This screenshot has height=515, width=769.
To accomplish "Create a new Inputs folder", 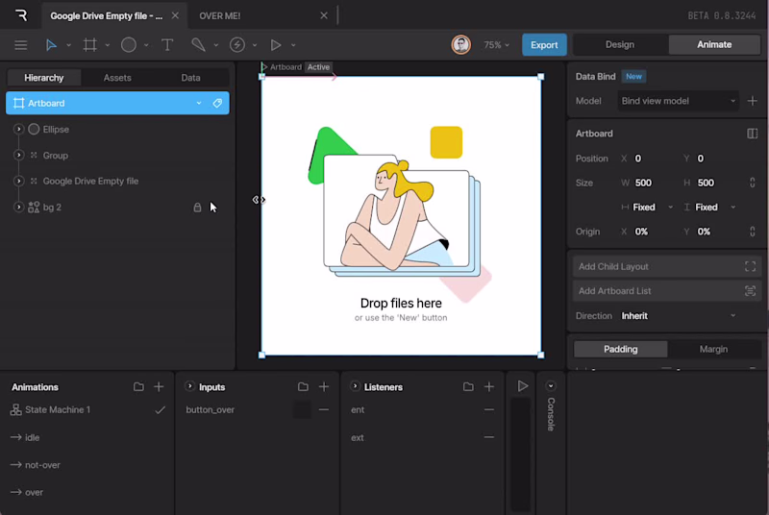I will (x=303, y=386).
